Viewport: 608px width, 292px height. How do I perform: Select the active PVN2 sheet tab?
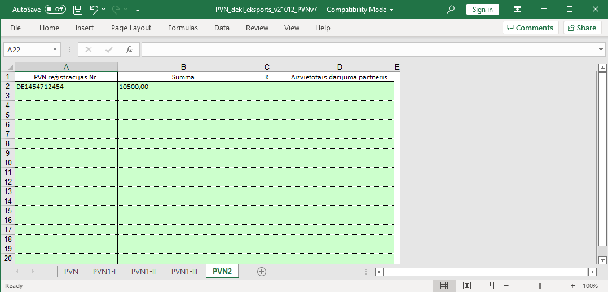coord(222,272)
